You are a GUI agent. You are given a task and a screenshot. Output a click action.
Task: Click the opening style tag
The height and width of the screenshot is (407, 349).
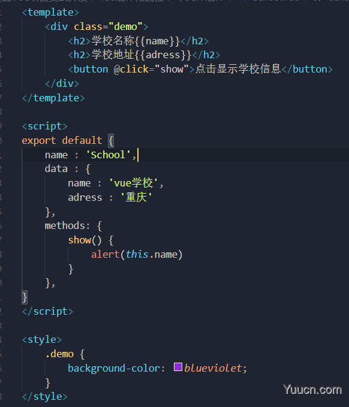click(42, 340)
